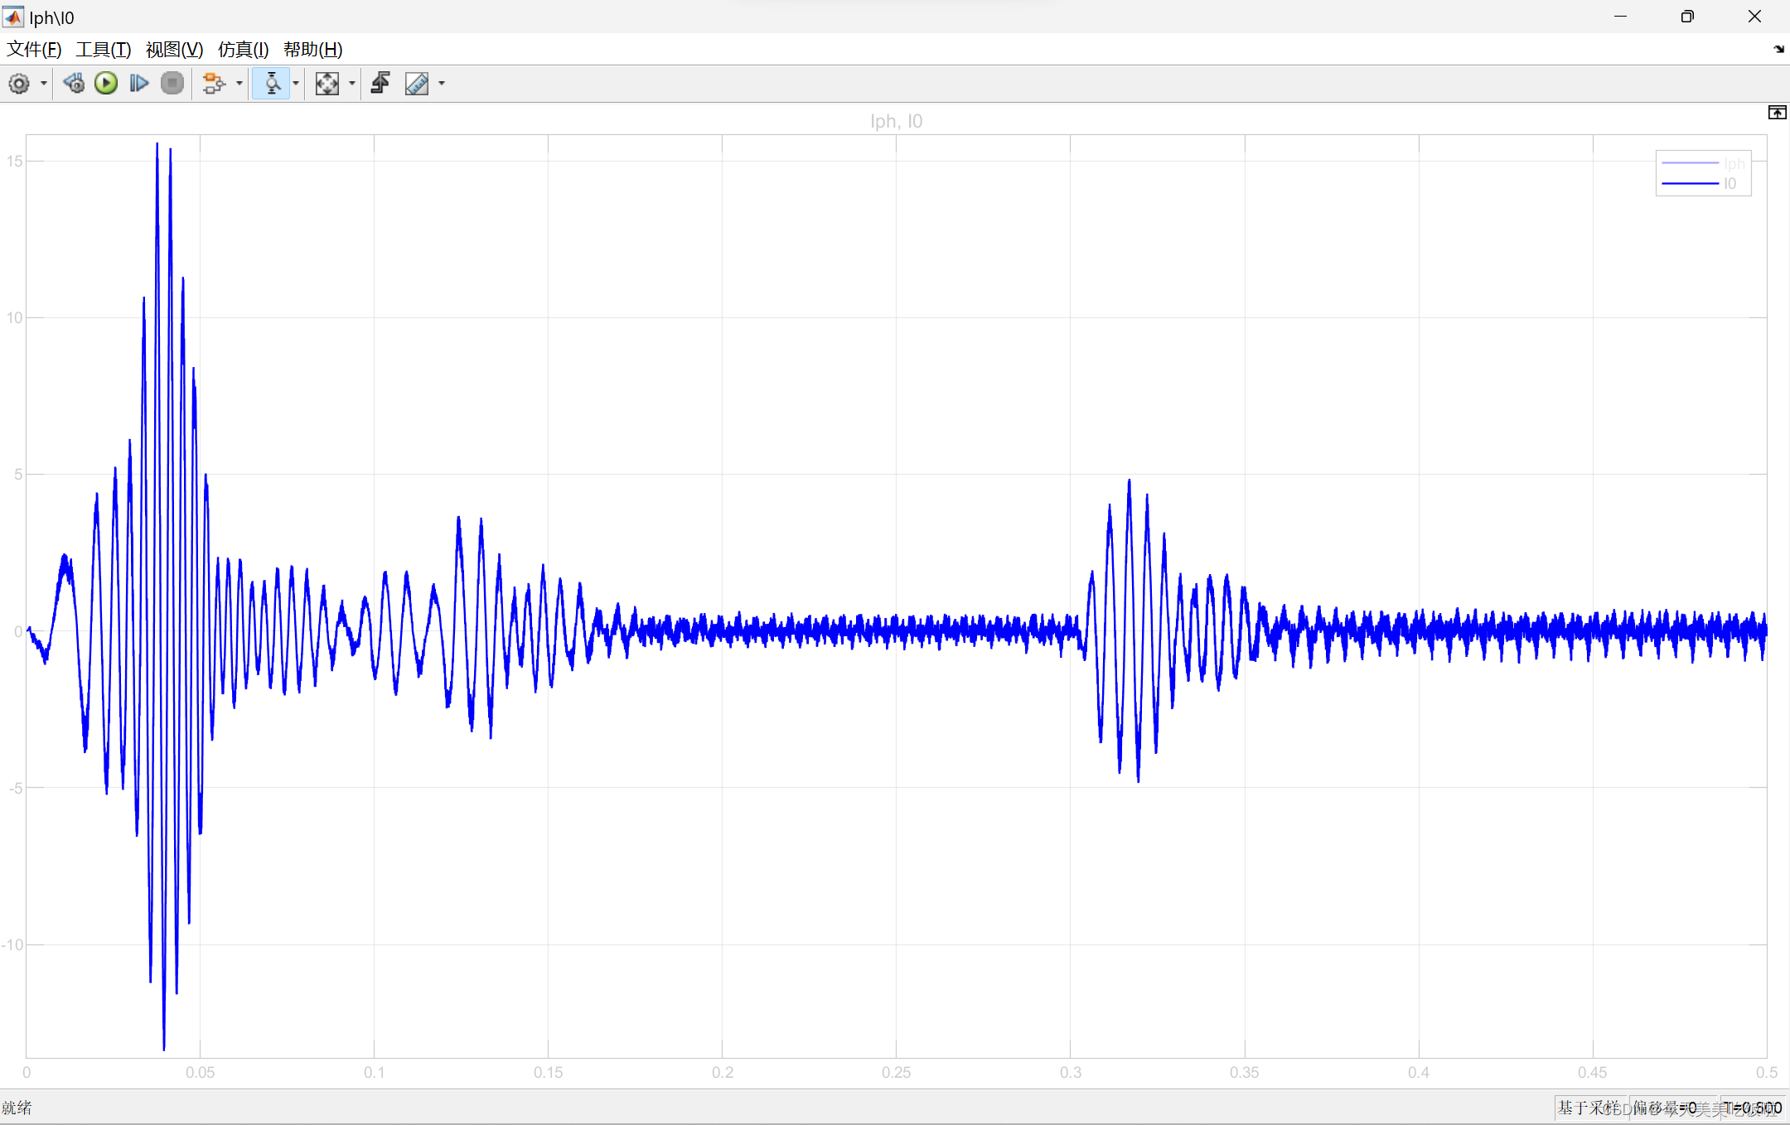Click the step back simulation button

74,84
